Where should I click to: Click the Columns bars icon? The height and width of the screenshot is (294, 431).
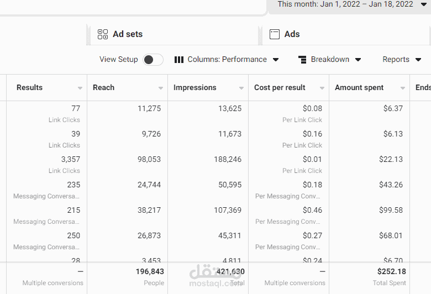coord(179,60)
